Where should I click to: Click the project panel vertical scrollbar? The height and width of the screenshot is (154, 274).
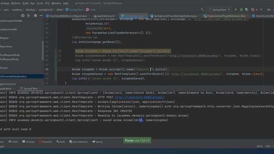point(43,50)
